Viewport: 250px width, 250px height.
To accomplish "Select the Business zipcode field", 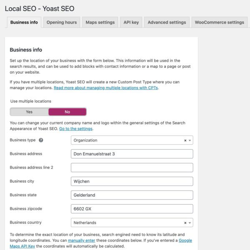I will coord(132,209).
